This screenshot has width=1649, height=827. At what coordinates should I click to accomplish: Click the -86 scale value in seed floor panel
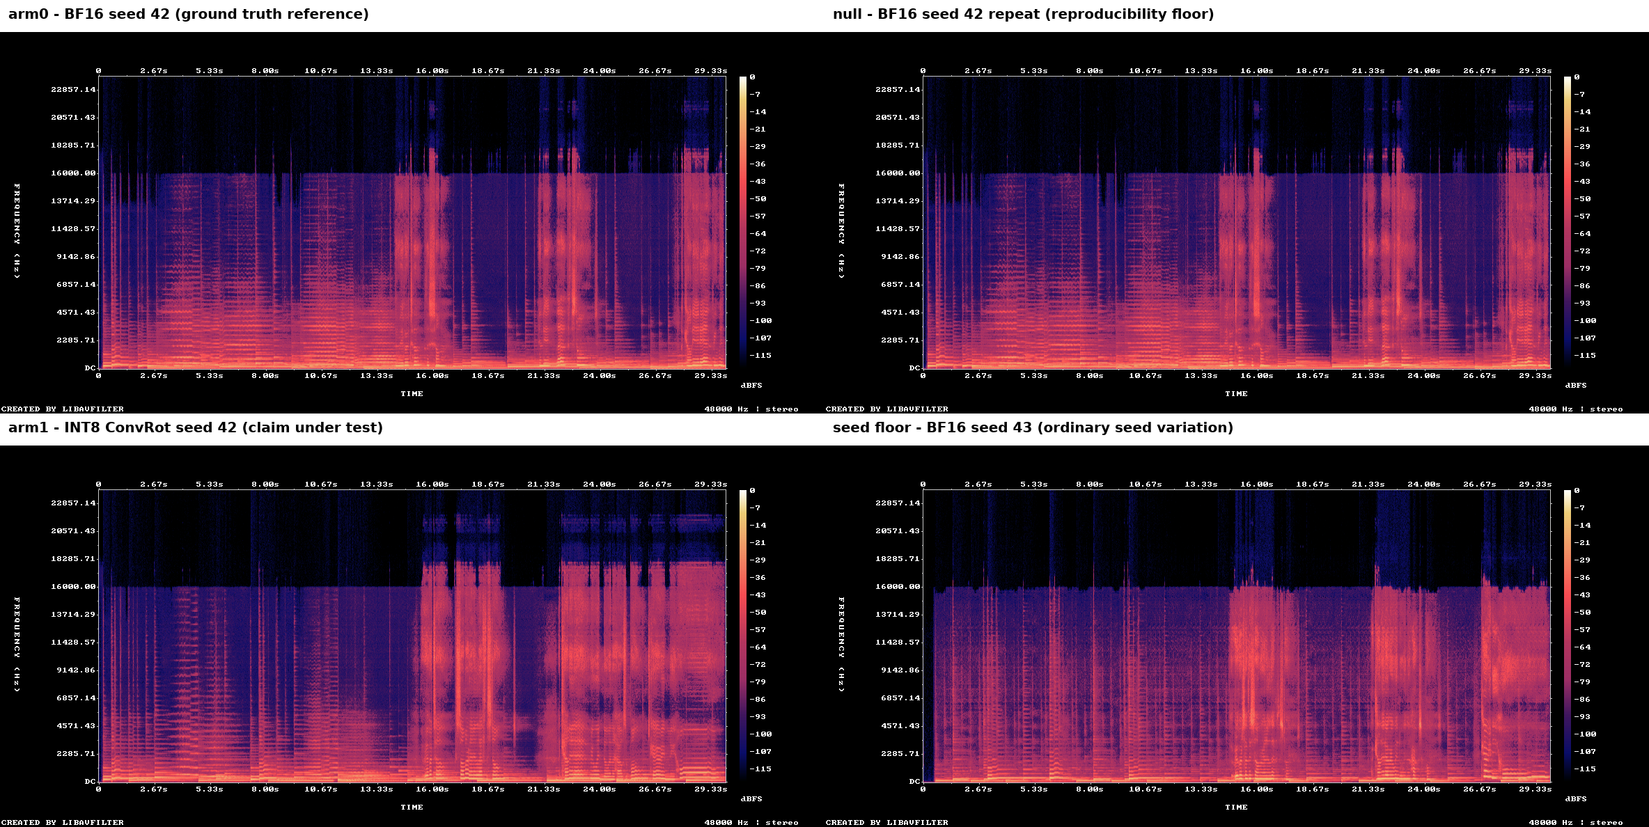click(x=1582, y=699)
